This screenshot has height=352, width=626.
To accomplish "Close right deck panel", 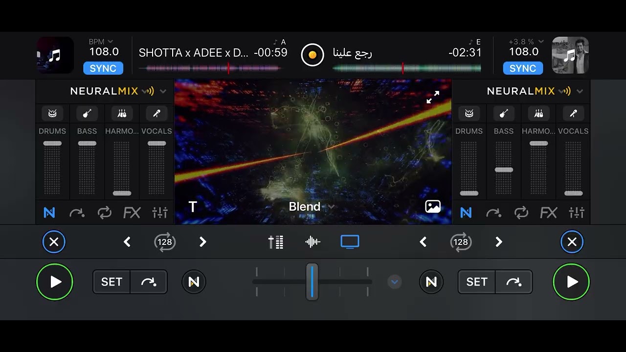I will pos(572,242).
